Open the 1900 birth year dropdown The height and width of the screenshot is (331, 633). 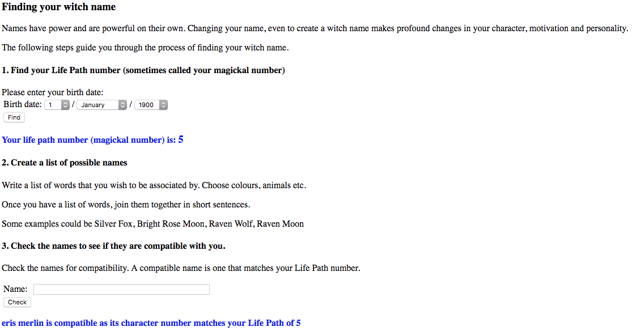151,105
